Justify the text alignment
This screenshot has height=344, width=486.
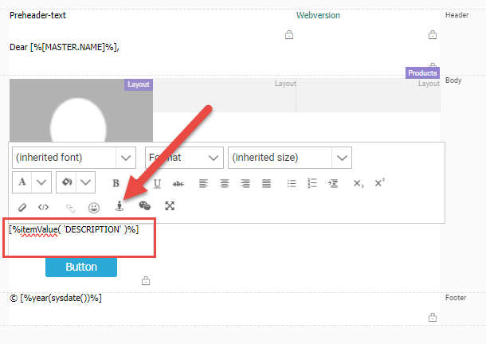pos(266,183)
